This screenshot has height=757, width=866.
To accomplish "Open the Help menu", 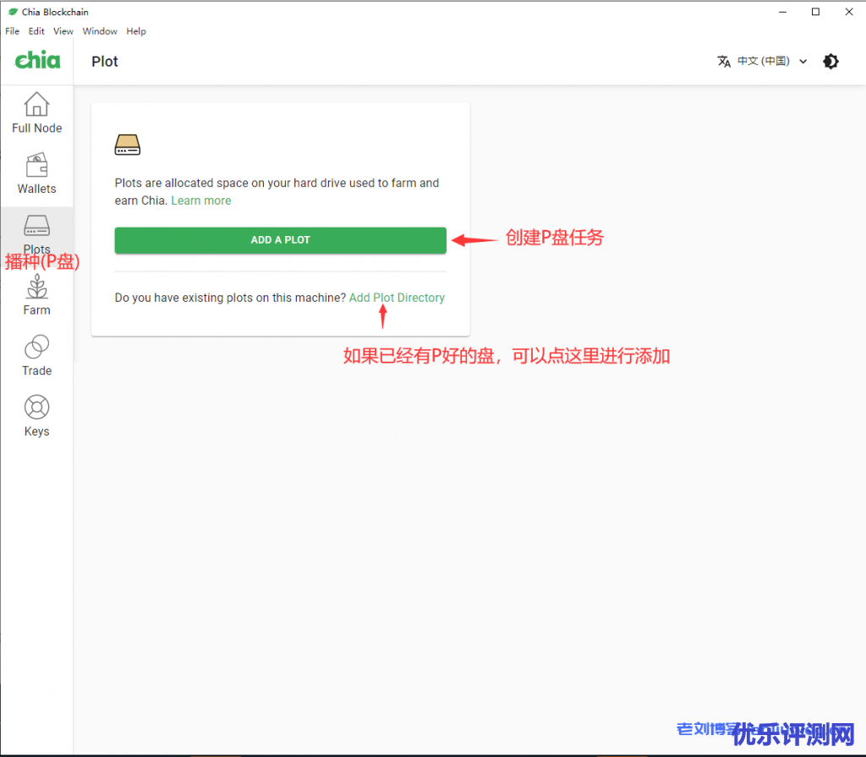I will [136, 31].
